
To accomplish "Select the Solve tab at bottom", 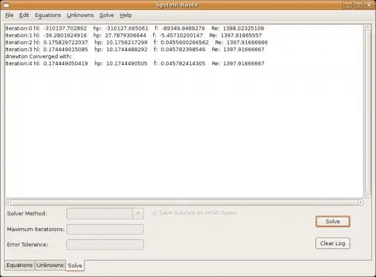I will (75, 265).
